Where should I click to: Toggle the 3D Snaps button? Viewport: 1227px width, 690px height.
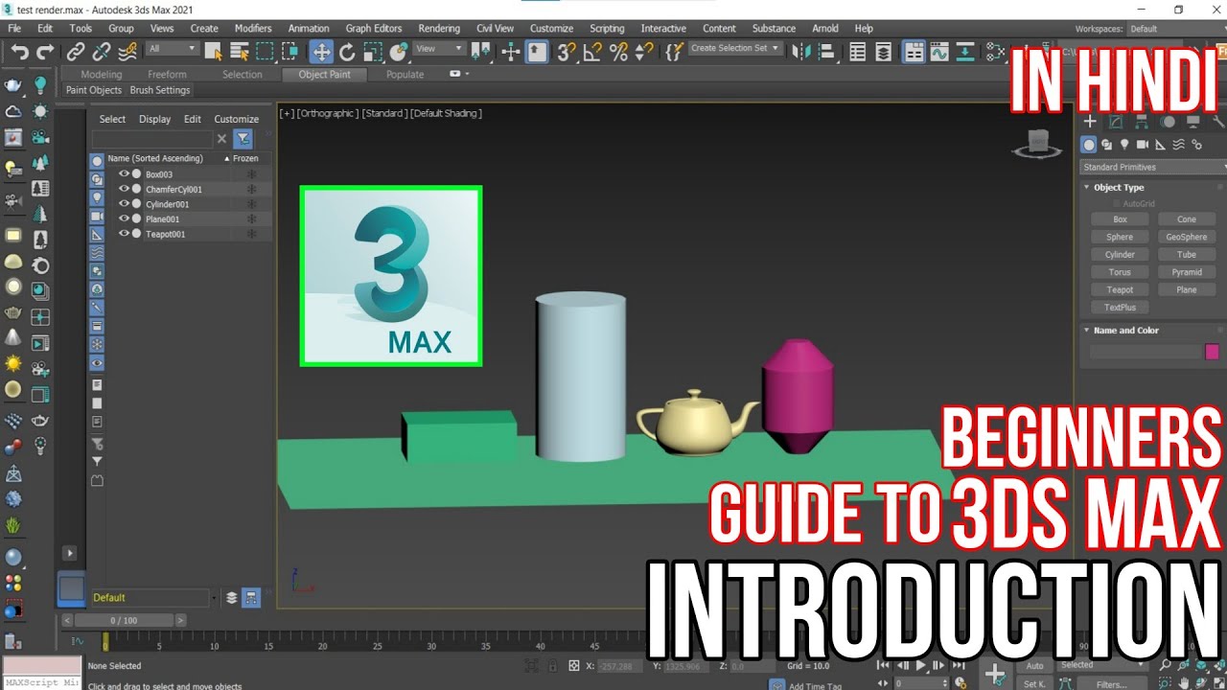(567, 51)
